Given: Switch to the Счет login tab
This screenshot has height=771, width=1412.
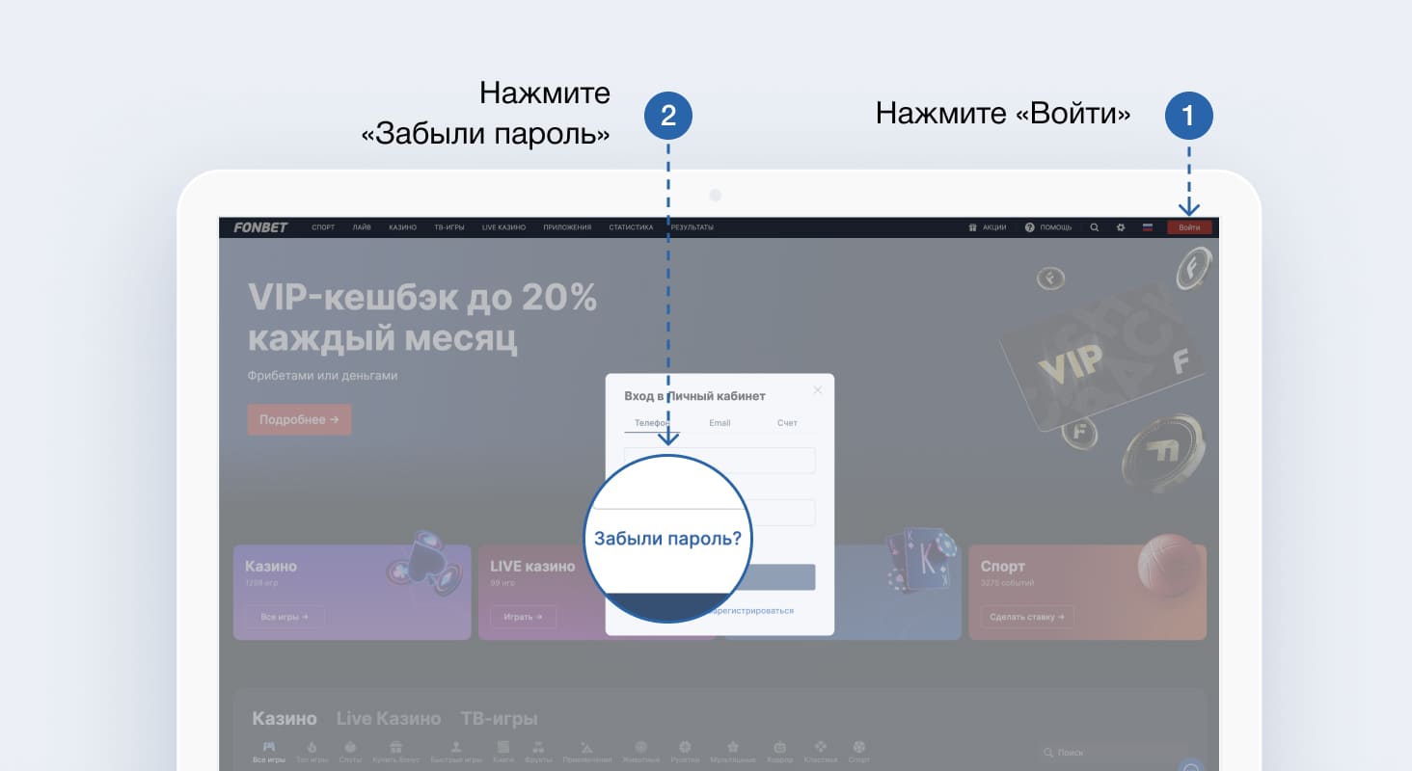Looking at the screenshot, I should (787, 423).
